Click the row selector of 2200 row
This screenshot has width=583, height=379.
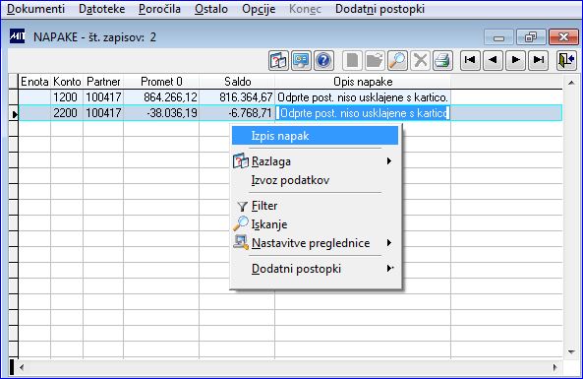pyautogui.click(x=14, y=113)
